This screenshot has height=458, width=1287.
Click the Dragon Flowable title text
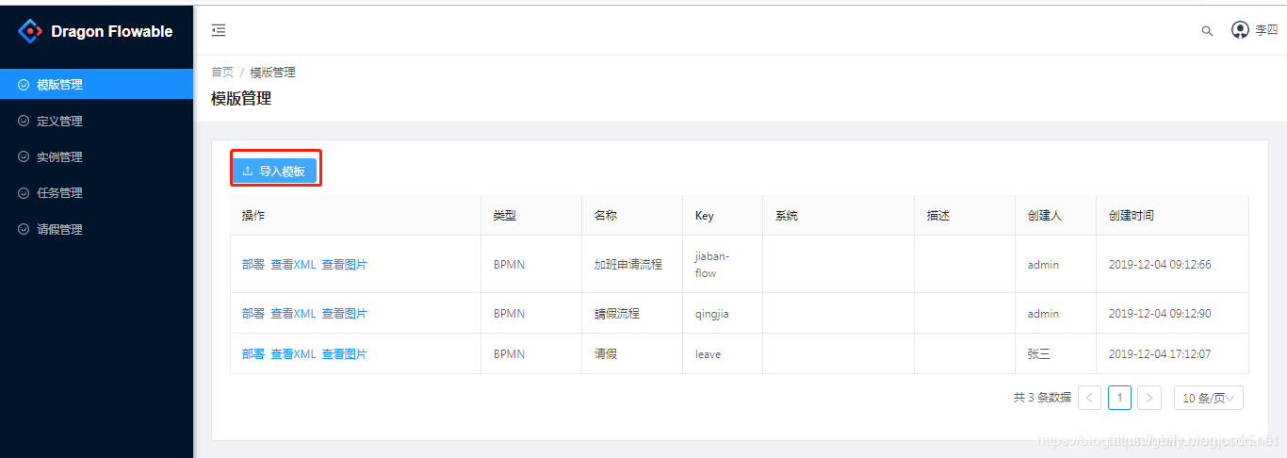point(112,31)
